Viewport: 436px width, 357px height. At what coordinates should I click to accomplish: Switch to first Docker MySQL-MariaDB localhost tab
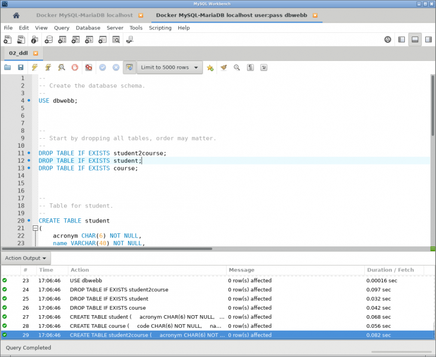pos(84,16)
